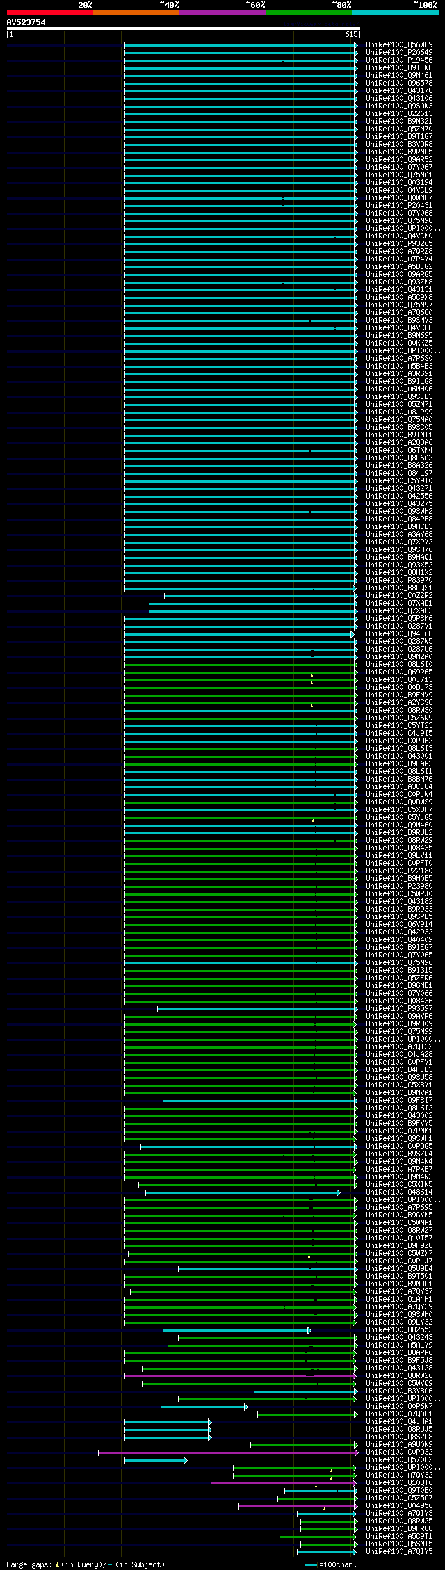Open hit UniRef100_Q9M461

tap(399, 75)
